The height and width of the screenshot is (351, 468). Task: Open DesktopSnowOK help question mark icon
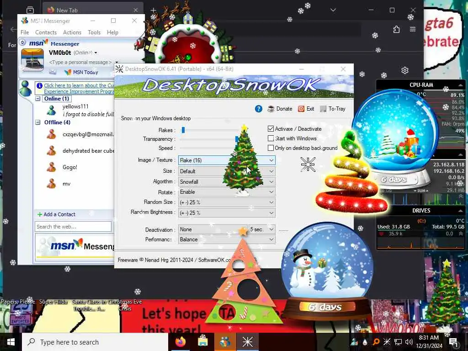coord(259,109)
